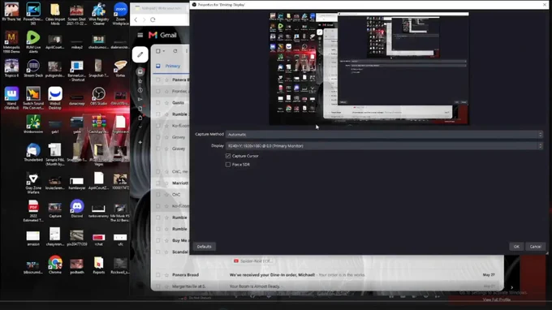Star the Scandal email in Gmail
Screen dimensions: 552x310
tap(166, 252)
